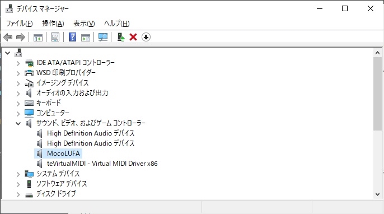Screen dimensions: 384x214
Task: Expand ディスク ドライブ category
Action: pyautogui.click(x=18, y=194)
